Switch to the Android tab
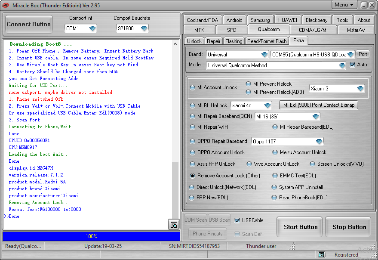The height and width of the screenshot is (260, 378). (234, 20)
